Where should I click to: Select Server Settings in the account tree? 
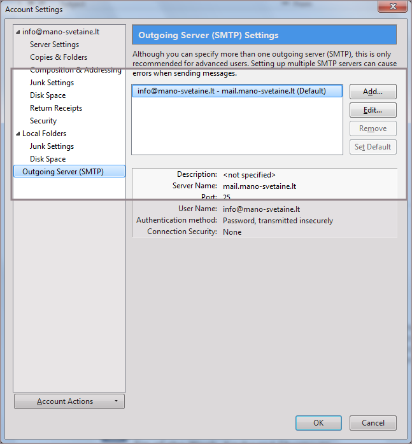[54, 45]
